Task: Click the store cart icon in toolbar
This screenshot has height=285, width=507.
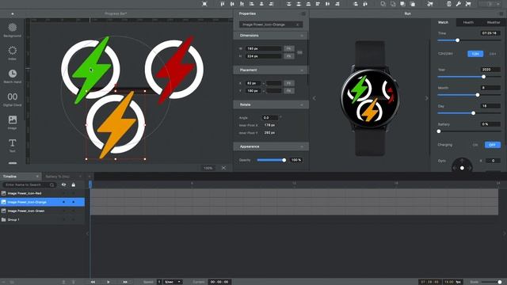Action: tap(468, 4)
